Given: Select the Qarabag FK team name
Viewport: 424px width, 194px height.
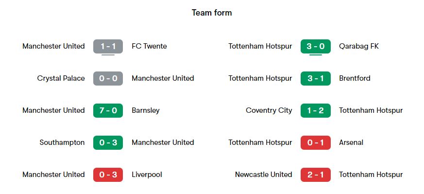Looking at the screenshot, I should coord(359,46).
